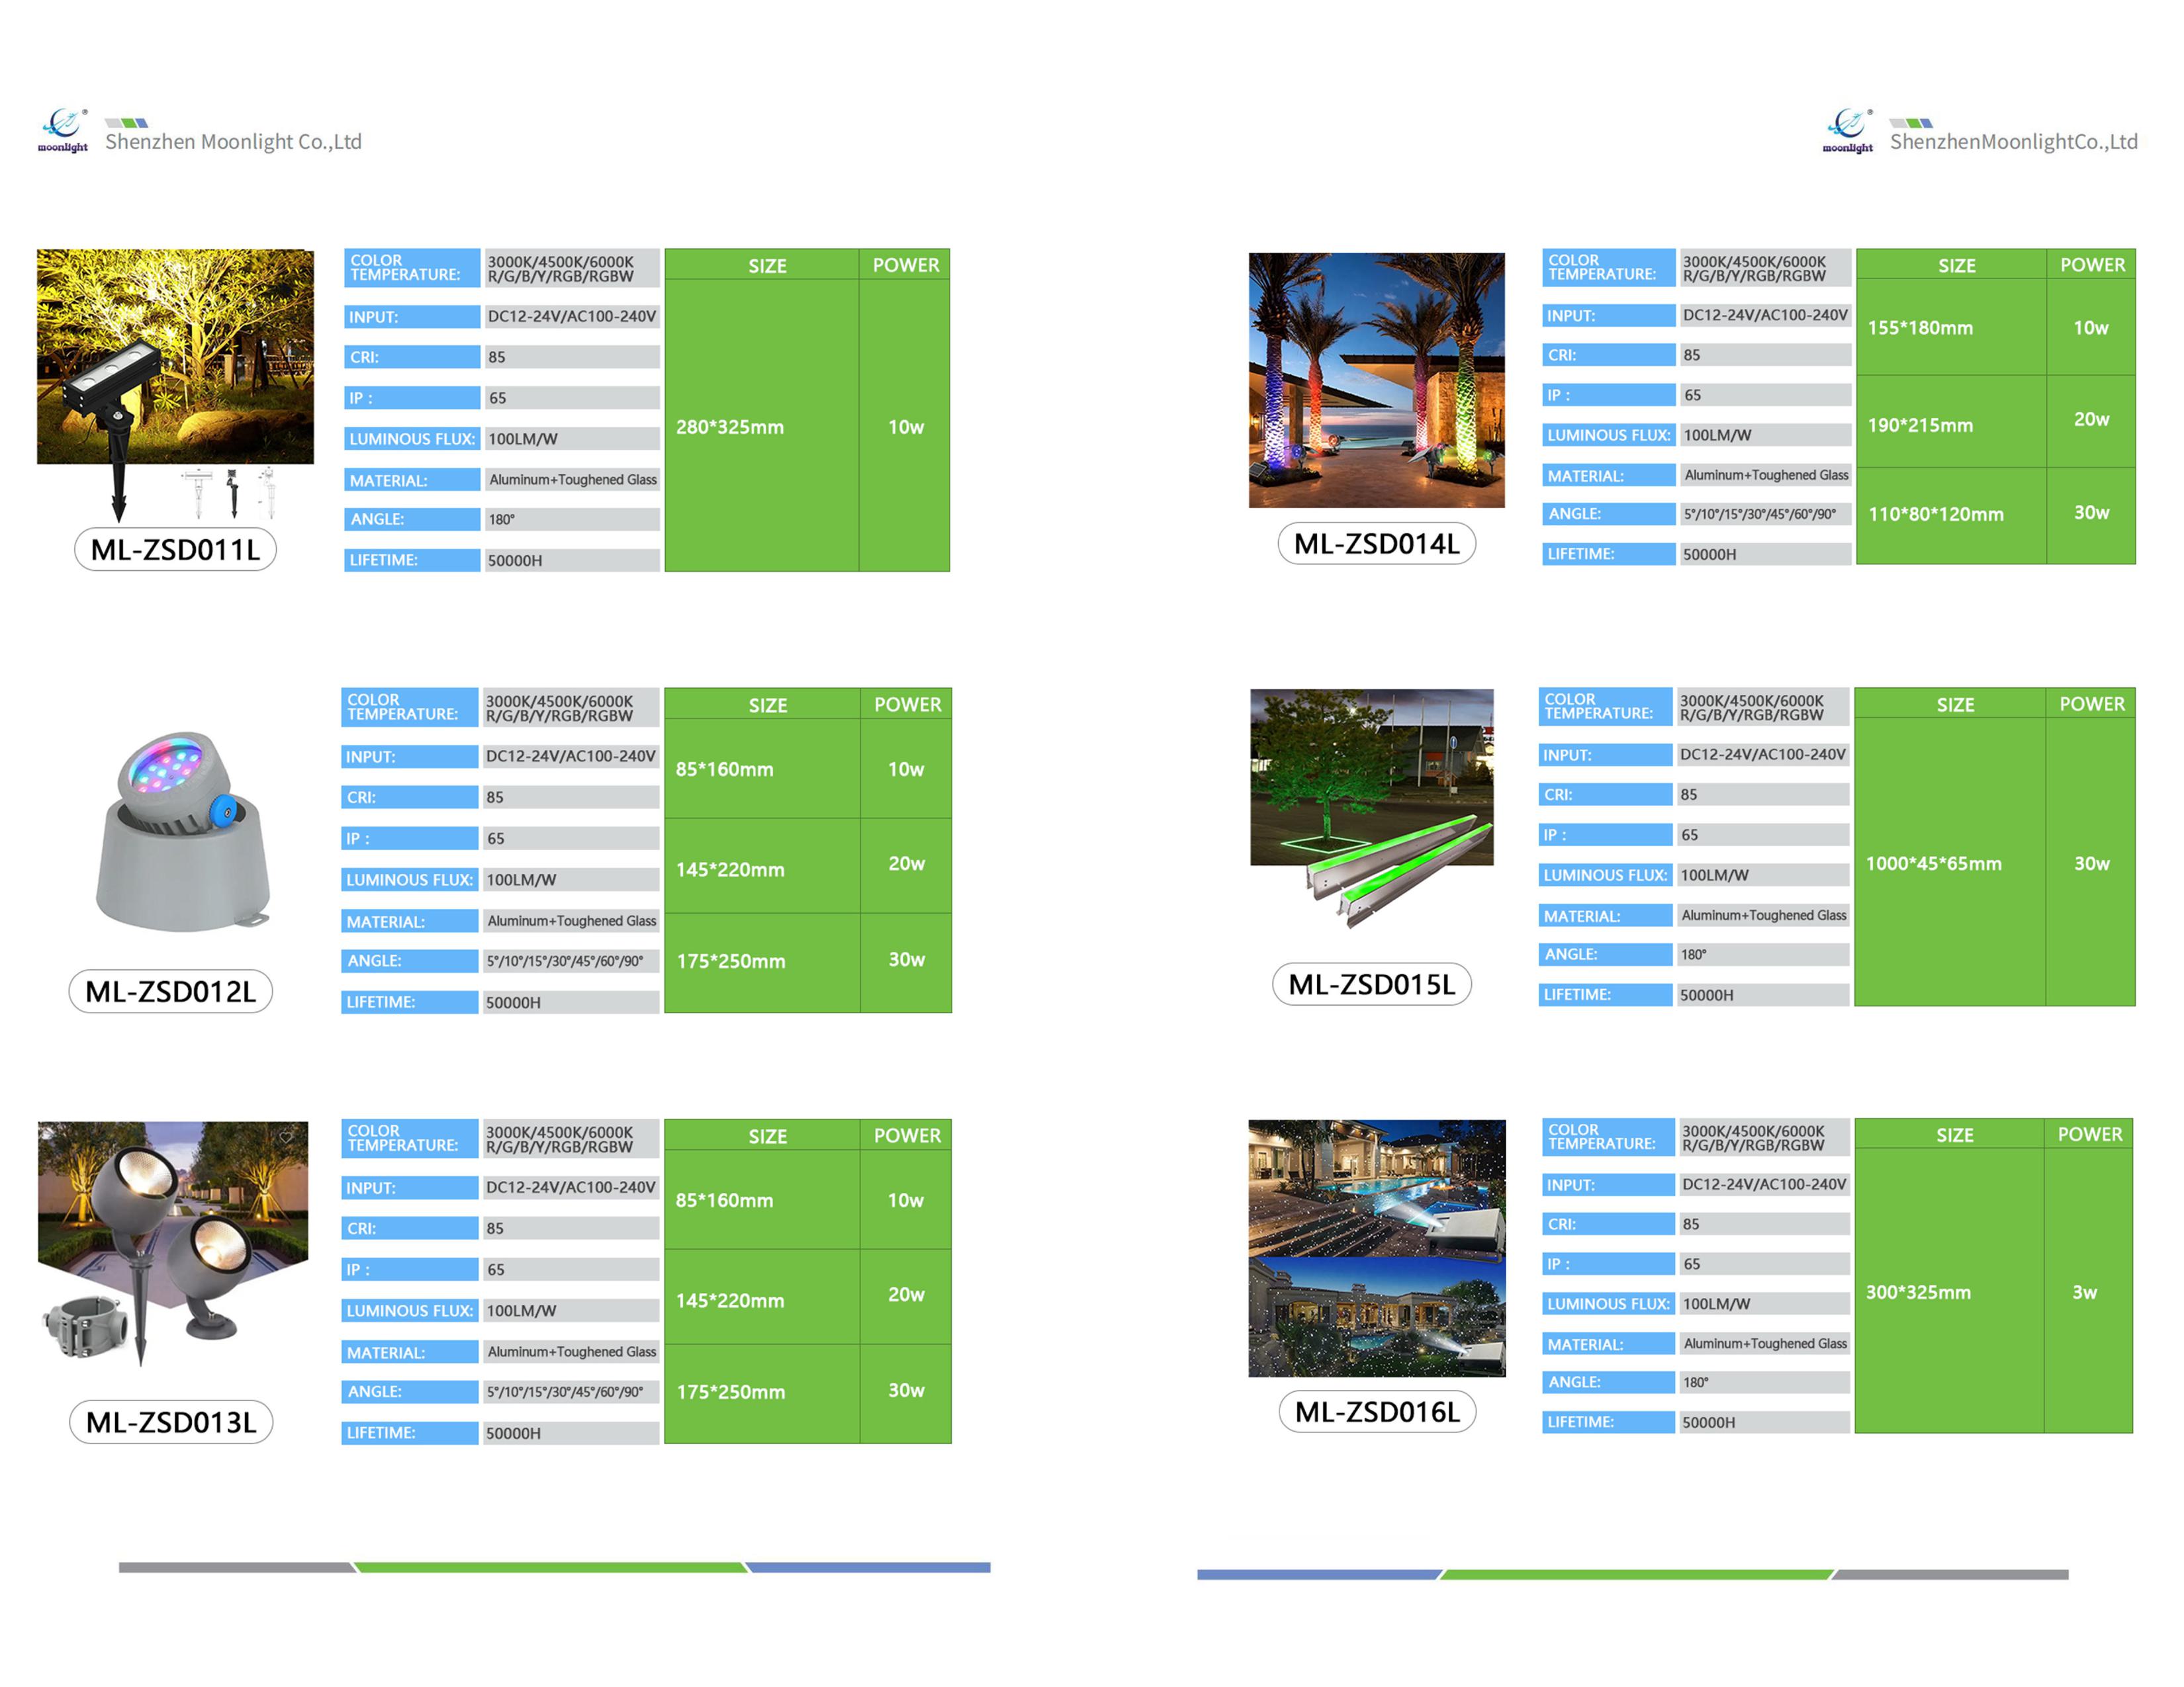Click the 3w power value for ML-ZSD016L
Screen dimensions: 2184x1687
(2084, 1292)
